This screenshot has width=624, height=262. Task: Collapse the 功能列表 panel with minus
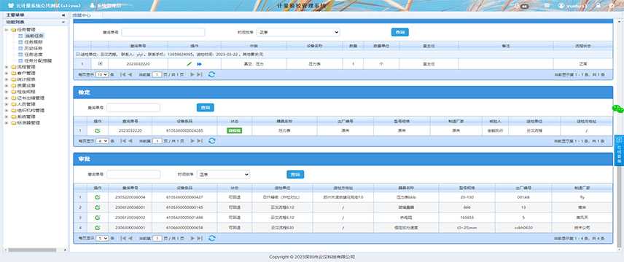tap(63, 23)
